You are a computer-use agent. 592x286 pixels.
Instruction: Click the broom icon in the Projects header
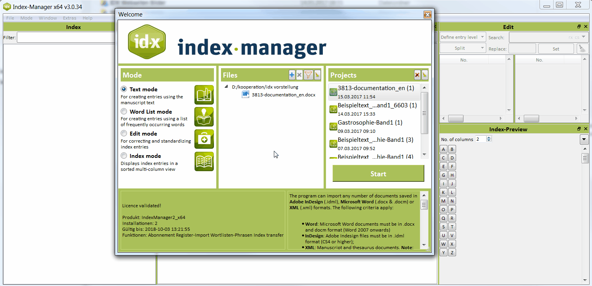coord(425,75)
